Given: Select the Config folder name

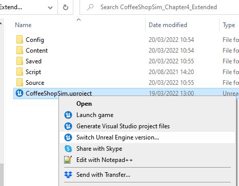Looking at the screenshot, I should coord(35,40).
